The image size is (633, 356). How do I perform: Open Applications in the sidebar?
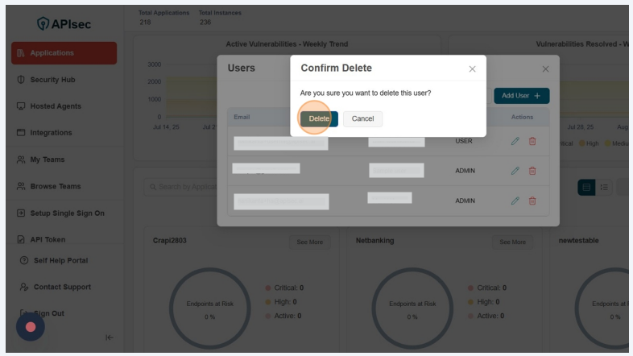[x=64, y=53]
